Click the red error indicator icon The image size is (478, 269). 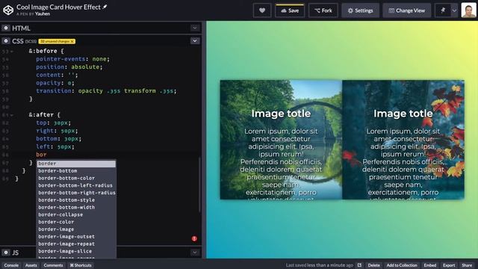[x=194, y=238]
